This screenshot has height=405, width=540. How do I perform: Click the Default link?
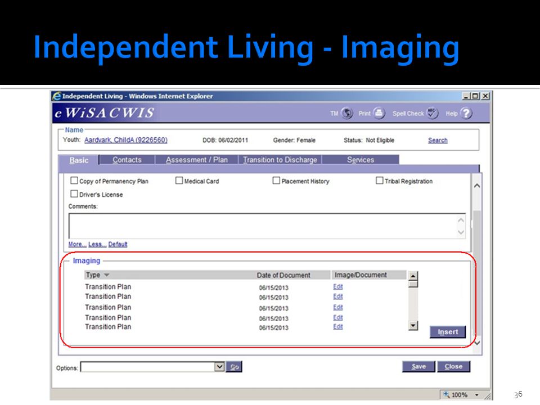coord(118,244)
